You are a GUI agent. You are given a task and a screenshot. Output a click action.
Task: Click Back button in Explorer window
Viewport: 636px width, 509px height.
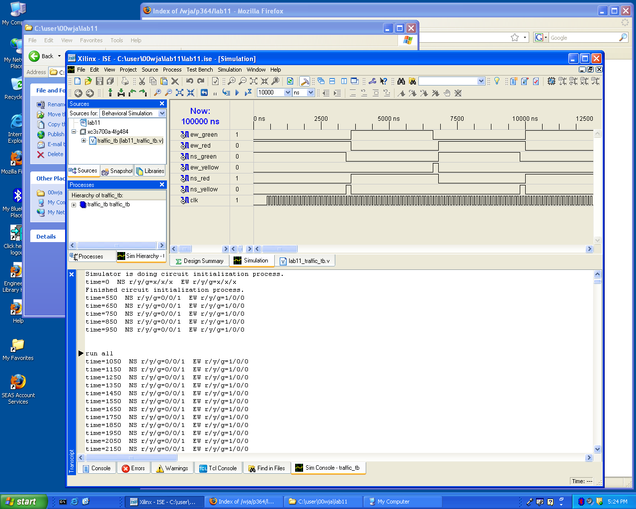41,56
